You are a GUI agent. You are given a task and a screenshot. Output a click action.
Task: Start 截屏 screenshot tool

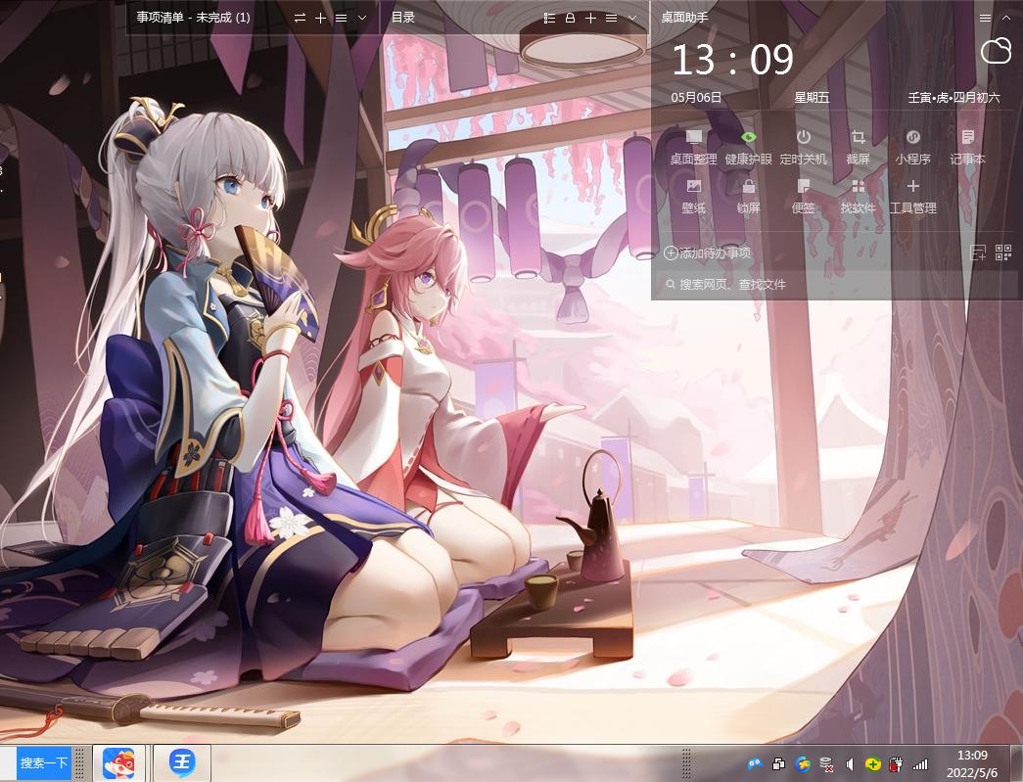coord(858,148)
